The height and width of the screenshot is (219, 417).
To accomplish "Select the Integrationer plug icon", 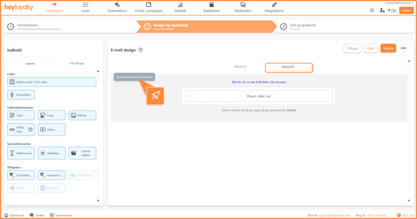I will pyautogui.click(x=274, y=4).
